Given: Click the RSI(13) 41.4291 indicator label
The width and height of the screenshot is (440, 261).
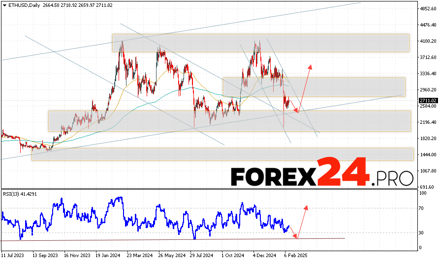Looking at the screenshot, I should pyautogui.click(x=20, y=194).
